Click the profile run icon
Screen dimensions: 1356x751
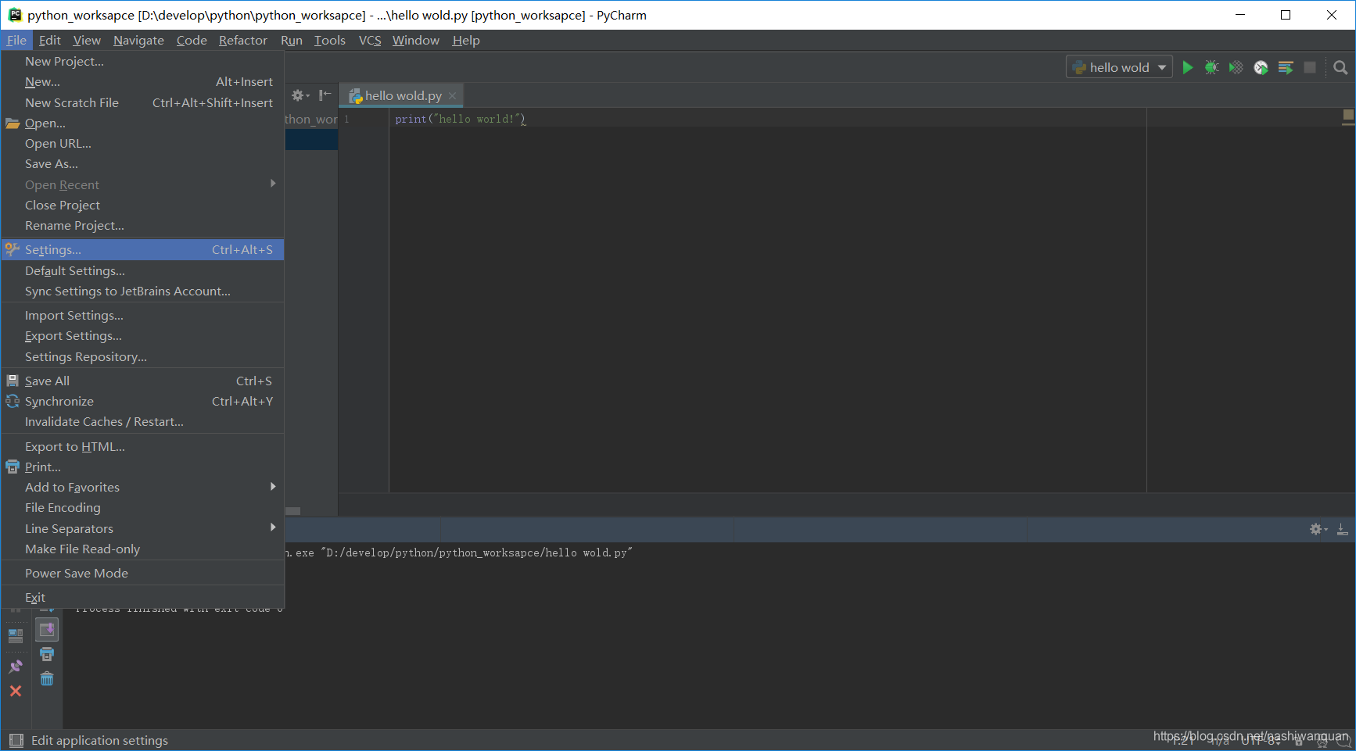pos(1261,67)
